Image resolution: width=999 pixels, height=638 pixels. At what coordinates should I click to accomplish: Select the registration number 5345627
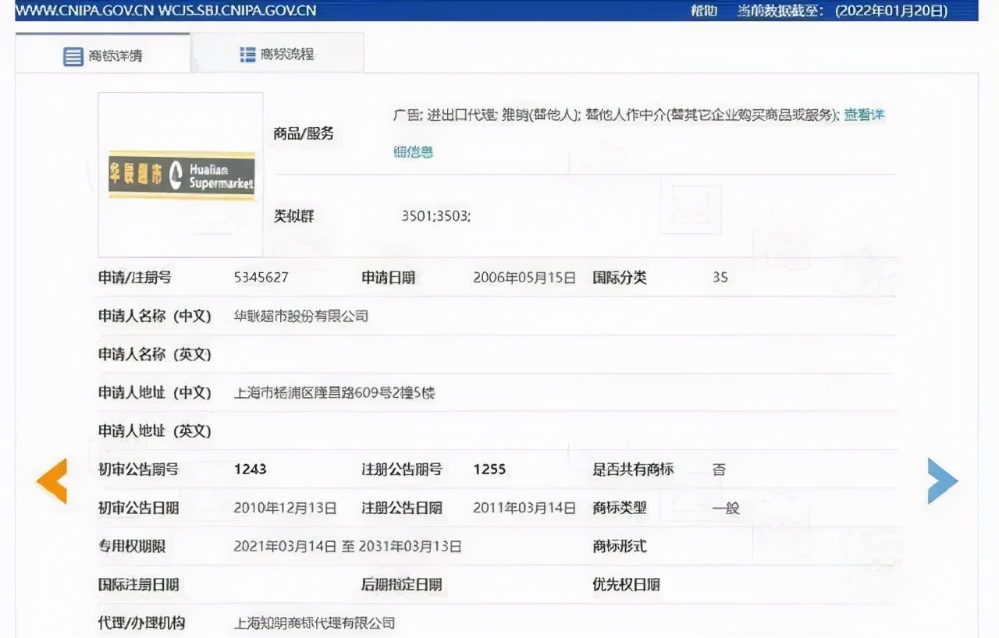[x=261, y=278]
